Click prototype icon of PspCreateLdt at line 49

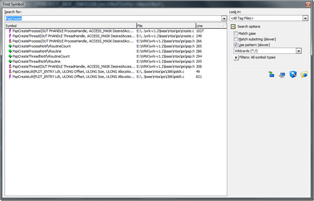pyautogui.click(x=10, y=72)
